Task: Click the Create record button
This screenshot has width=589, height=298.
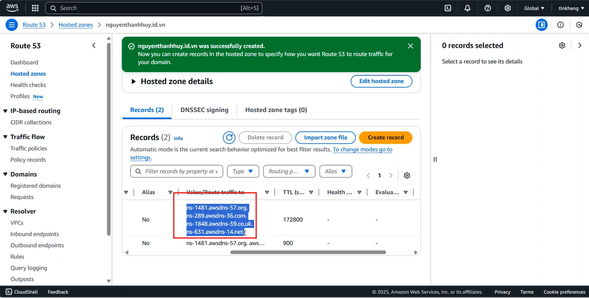Action: point(386,138)
